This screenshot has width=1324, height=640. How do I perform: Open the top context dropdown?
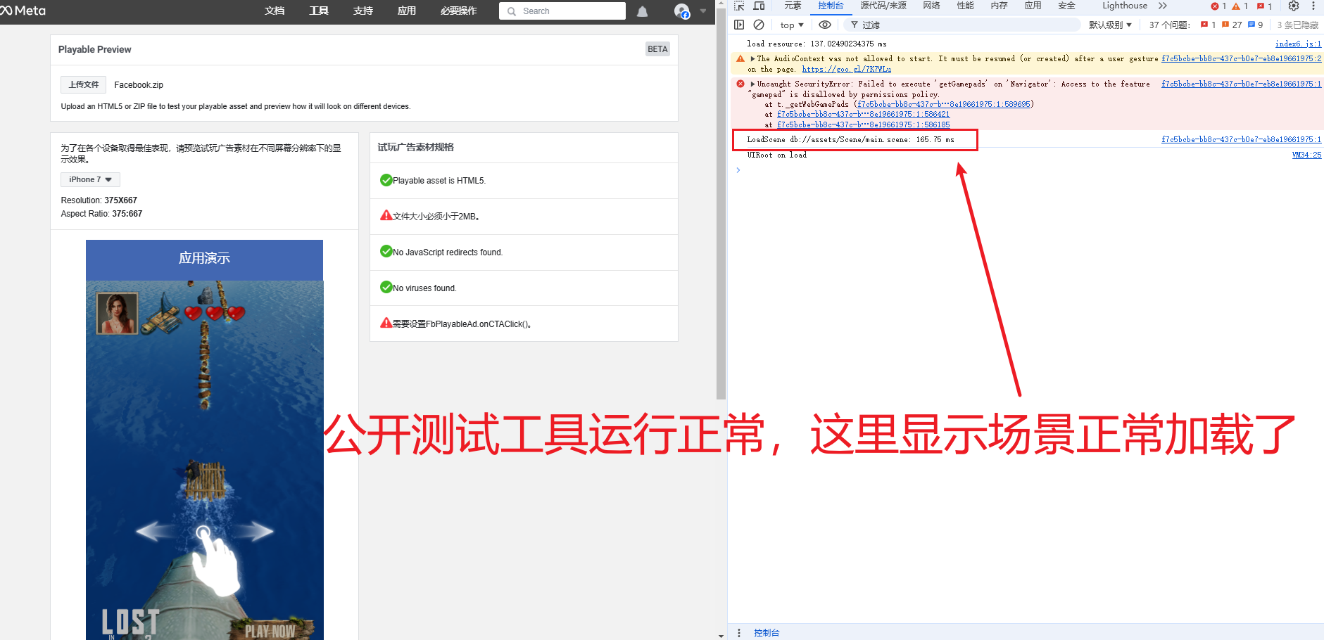click(792, 25)
